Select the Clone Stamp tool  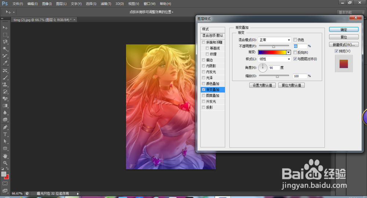point(5,84)
